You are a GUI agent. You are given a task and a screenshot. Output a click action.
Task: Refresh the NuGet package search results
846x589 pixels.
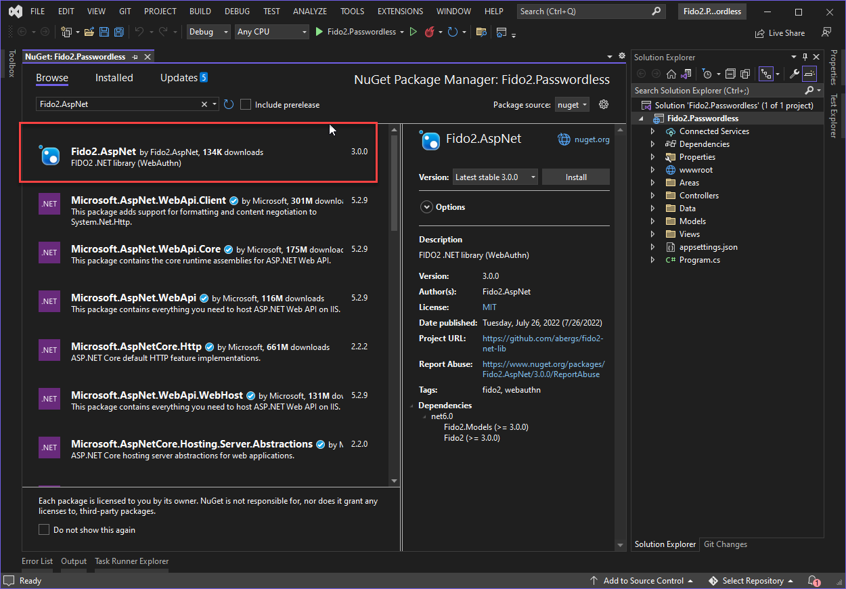pyautogui.click(x=229, y=104)
